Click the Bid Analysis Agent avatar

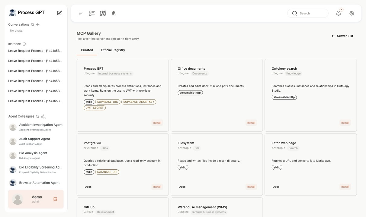click(13, 156)
